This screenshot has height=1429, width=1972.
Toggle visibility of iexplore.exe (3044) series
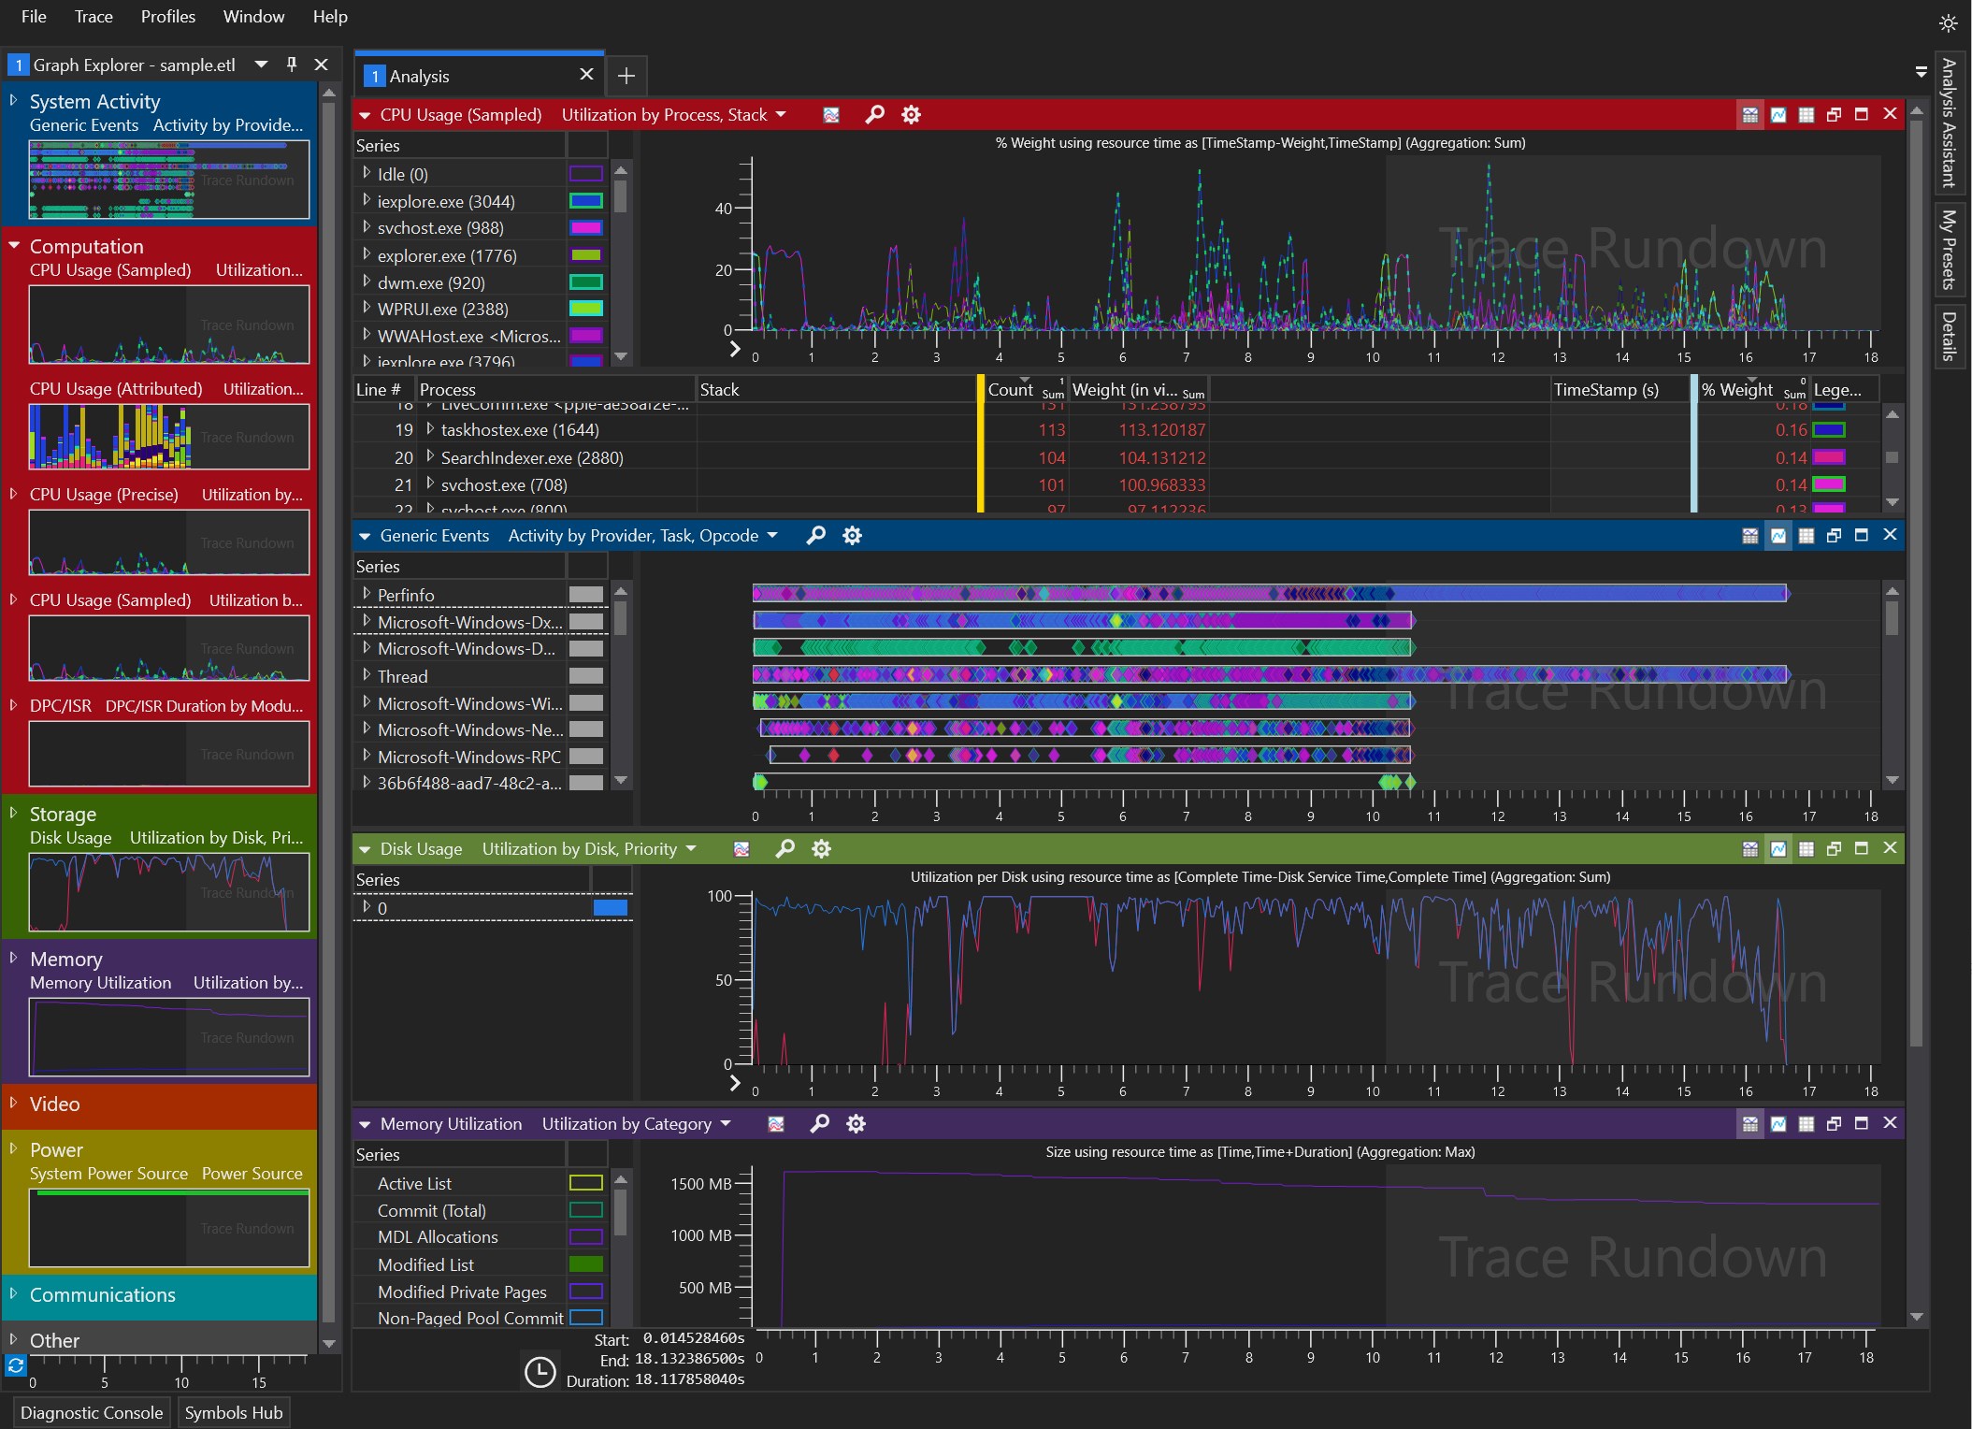[x=586, y=201]
